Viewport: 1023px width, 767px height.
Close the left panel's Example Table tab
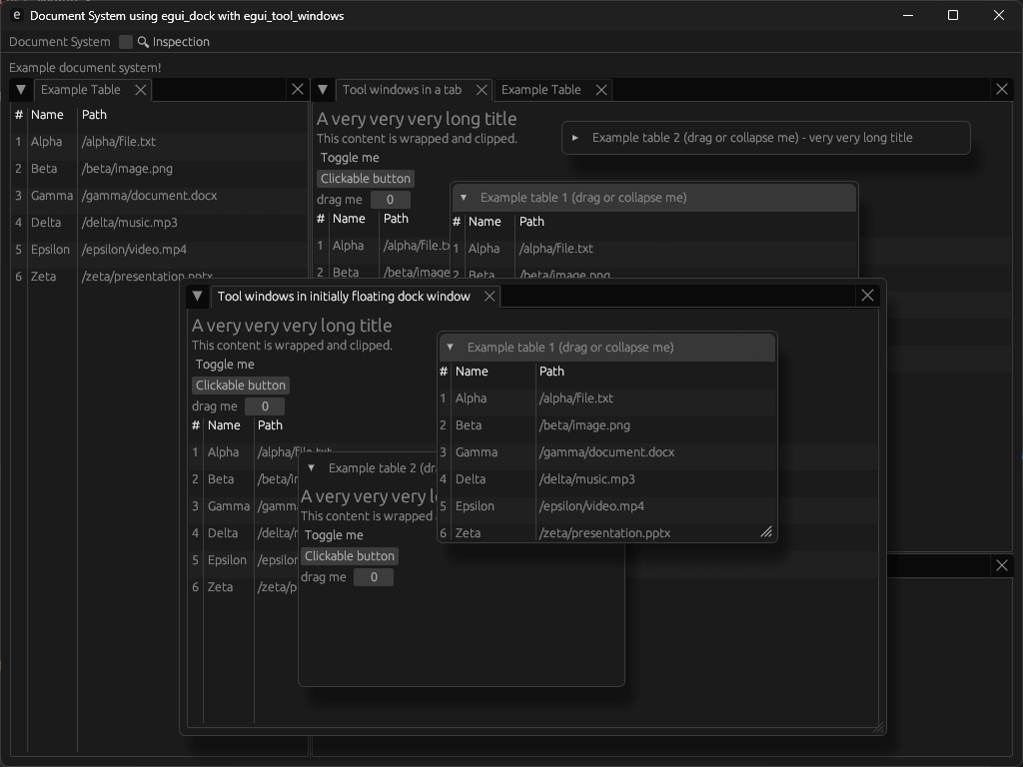point(140,90)
